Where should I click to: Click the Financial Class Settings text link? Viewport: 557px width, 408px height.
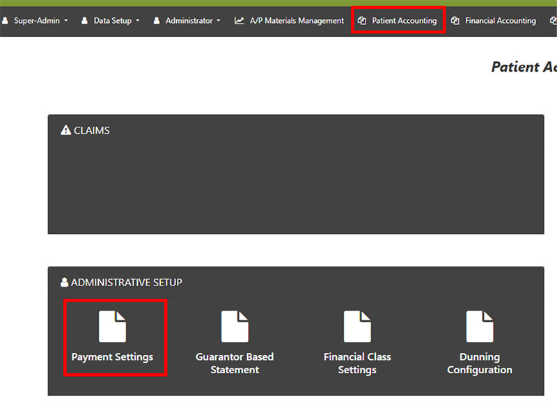tap(357, 363)
